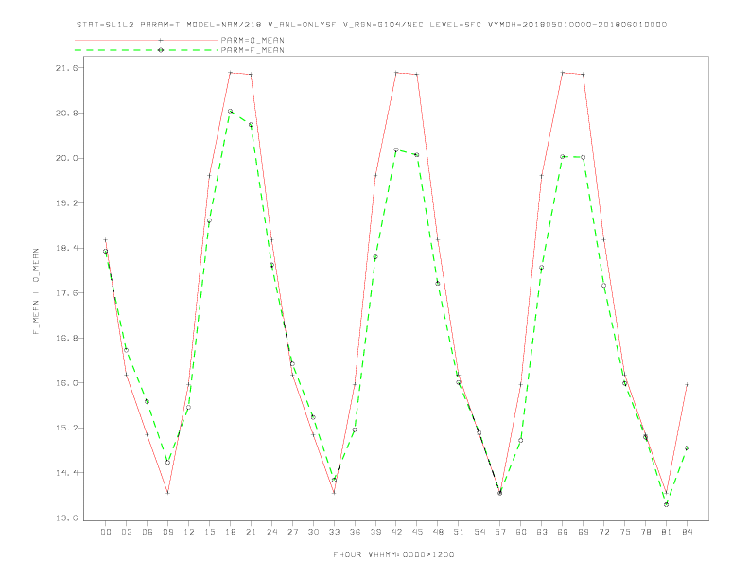Click the red O_MEAN plus marker at hour 15
Image resolution: width=749 pixels, height=579 pixels.
coord(209,175)
